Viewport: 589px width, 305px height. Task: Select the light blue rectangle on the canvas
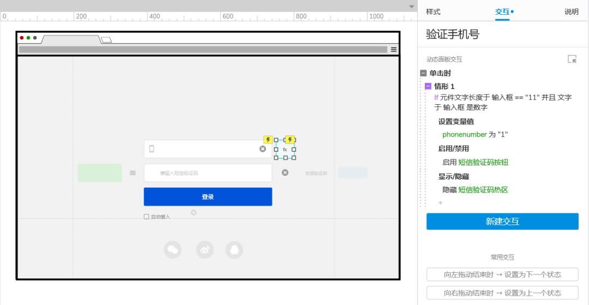click(353, 173)
